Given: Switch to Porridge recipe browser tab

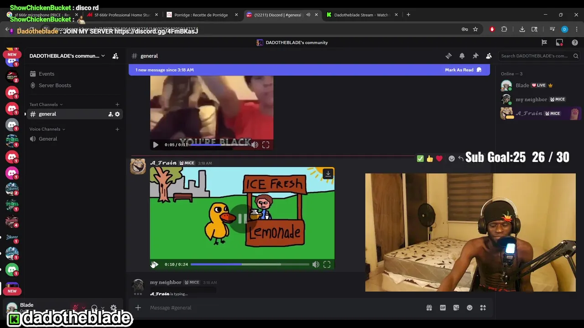Looking at the screenshot, I should tap(201, 15).
